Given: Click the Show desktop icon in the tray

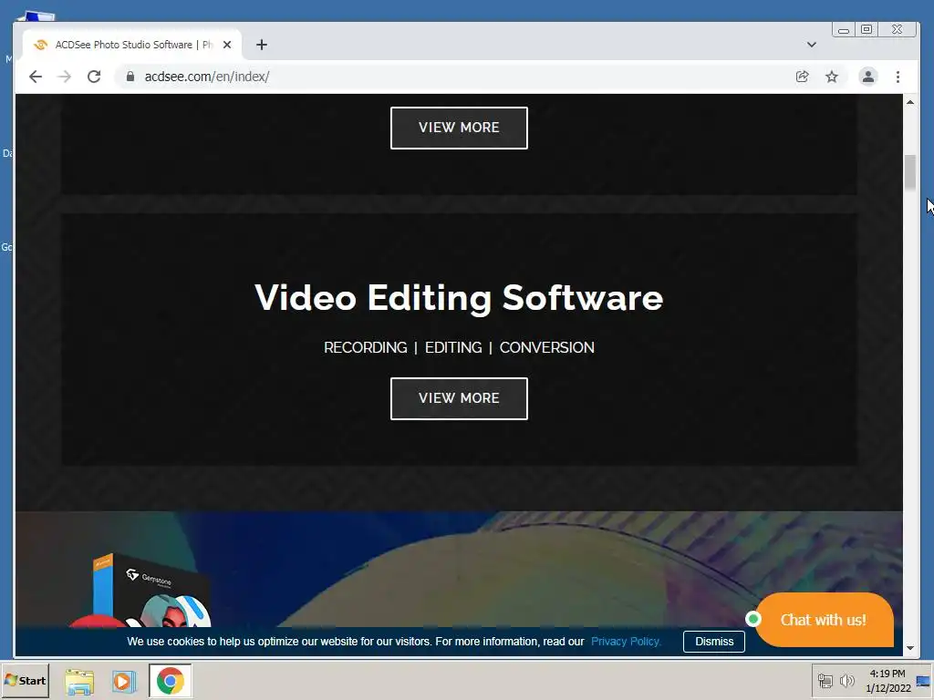Looking at the screenshot, I should (x=923, y=681).
